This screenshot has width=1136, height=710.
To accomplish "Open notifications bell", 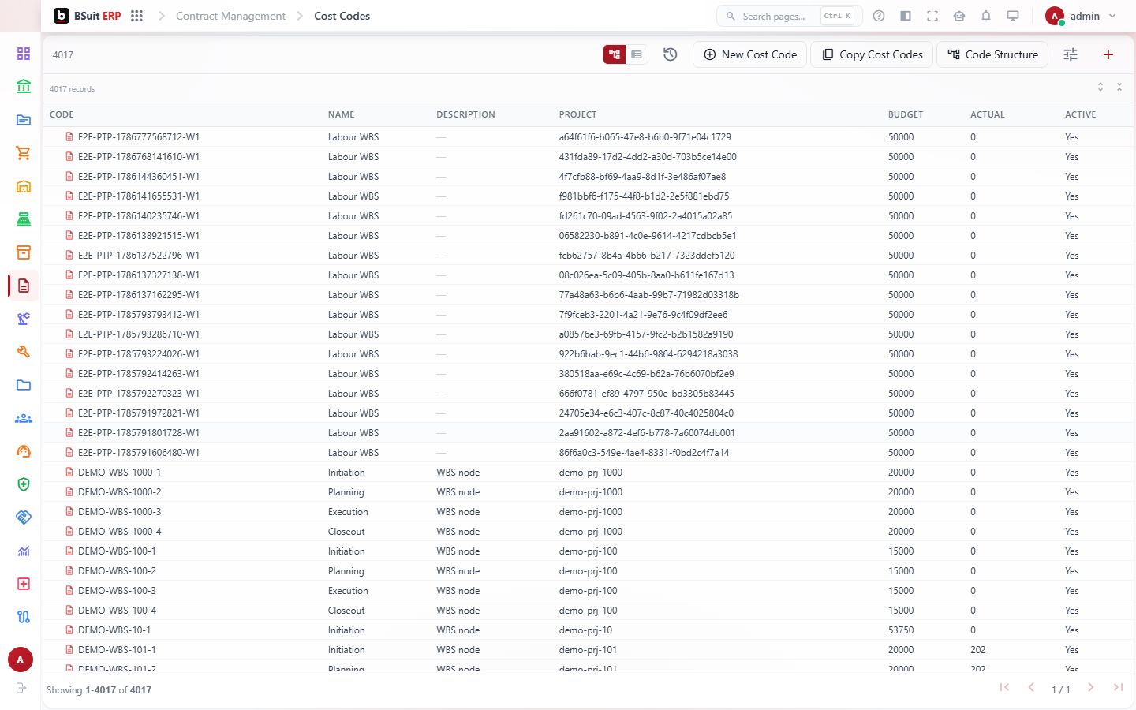I will pos(986,16).
